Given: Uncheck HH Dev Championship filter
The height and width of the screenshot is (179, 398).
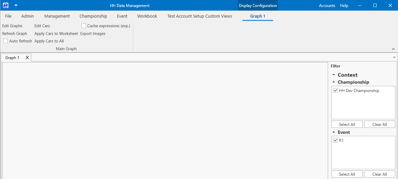Looking at the screenshot, I should [x=335, y=91].
